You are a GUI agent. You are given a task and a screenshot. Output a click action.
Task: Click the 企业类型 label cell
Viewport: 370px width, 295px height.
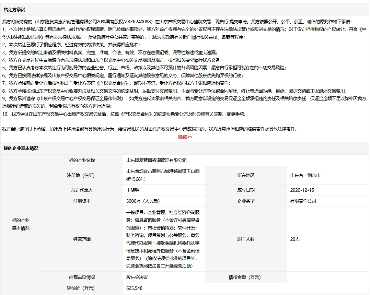click(246, 201)
